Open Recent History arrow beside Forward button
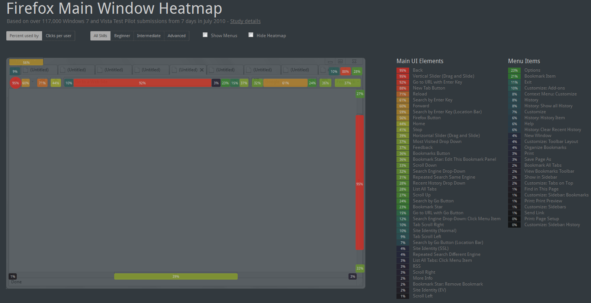The width and height of the screenshot is (591, 303). pyautogui.click(x=33, y=82)
